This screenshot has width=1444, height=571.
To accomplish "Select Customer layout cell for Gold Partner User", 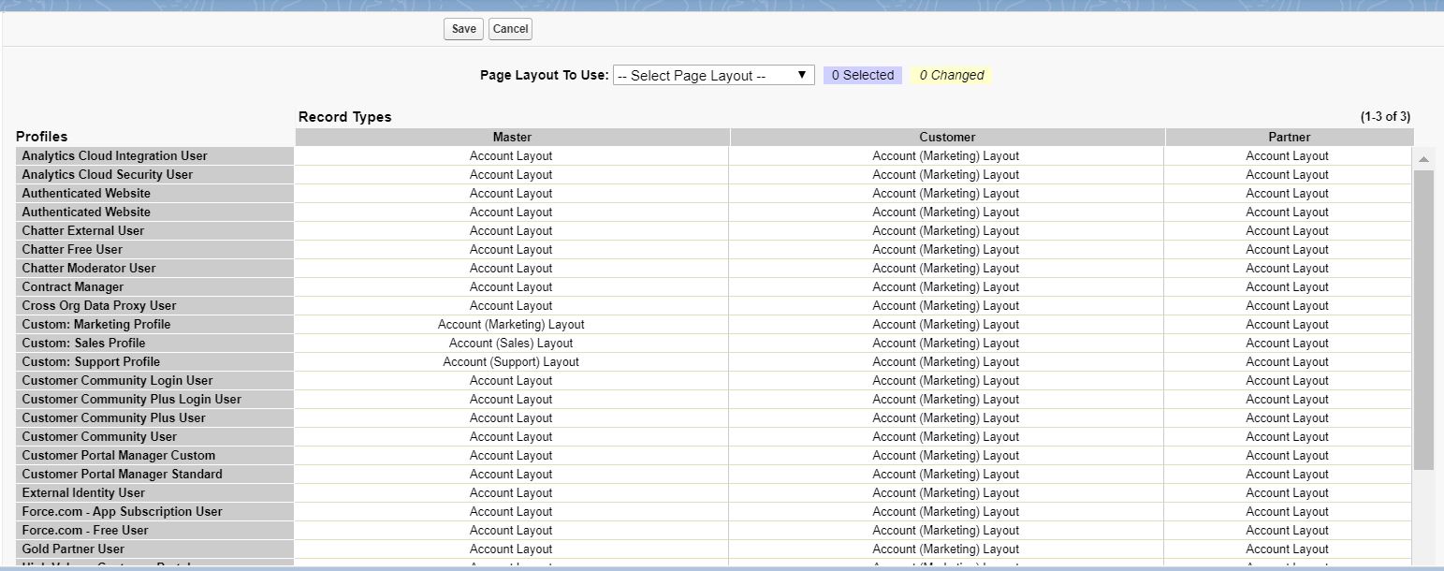I will click(x=946, y=549).
